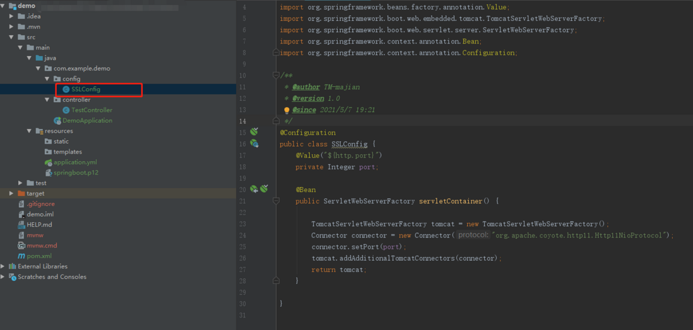
Task: Click the DemoApplication Spring Boot class icon
Action: pos(57,120)
